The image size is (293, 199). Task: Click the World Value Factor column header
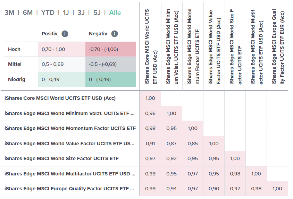click(x=214, y=47)
